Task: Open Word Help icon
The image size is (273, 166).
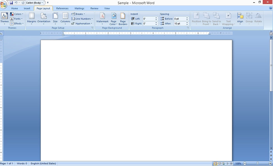Action: [x=271, y=8]
